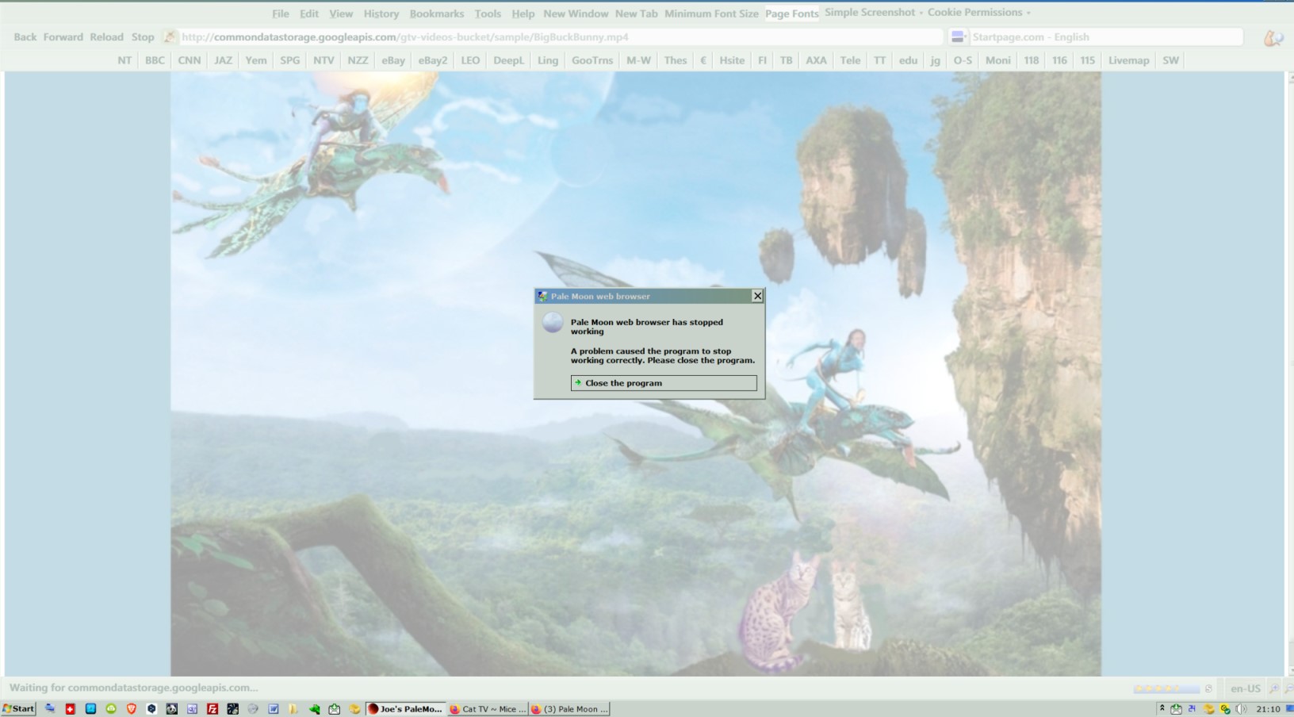Open the Simple Screenshot dropdown
This screenshot has width=1294, height=717.
click(874, 13)
